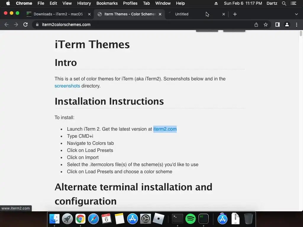Open the View menu

[67, 3]
